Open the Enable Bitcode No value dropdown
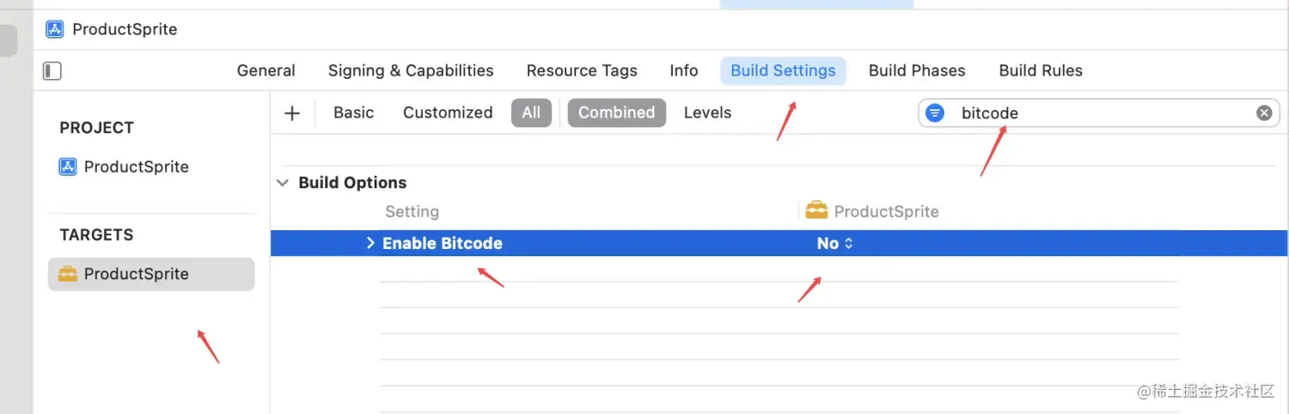Screen dimensions: 1289x414 (x=834, y=243)
